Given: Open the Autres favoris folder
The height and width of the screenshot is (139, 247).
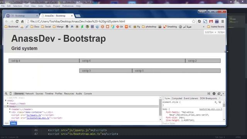Looking at the screenshot, I should 216,27.
